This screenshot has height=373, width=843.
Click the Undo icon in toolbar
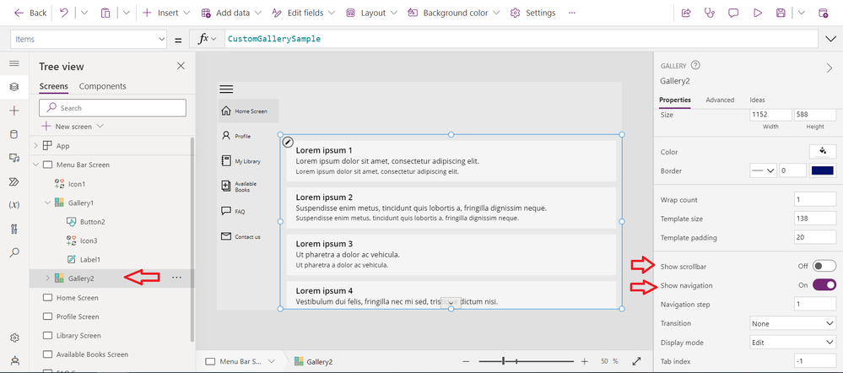pos(64,13)
